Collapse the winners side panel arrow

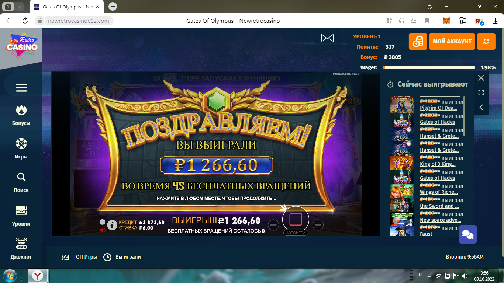(x=481, y=107)
